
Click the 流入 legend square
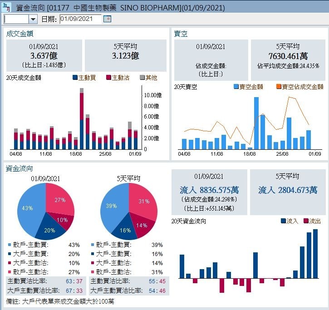point(284,221)
